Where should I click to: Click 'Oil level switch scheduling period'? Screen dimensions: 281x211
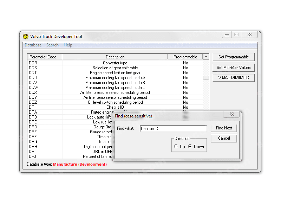coord(115,102)
